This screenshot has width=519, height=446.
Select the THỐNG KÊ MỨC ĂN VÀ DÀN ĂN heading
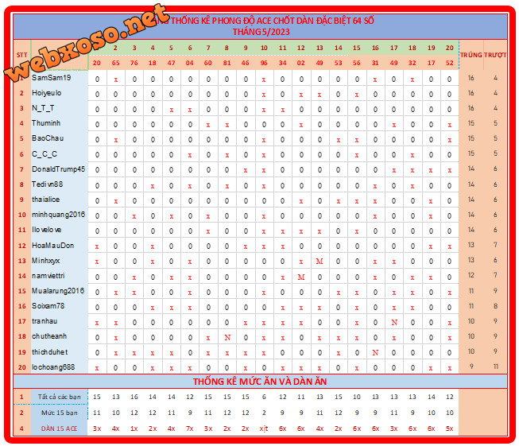pos(260,382)
